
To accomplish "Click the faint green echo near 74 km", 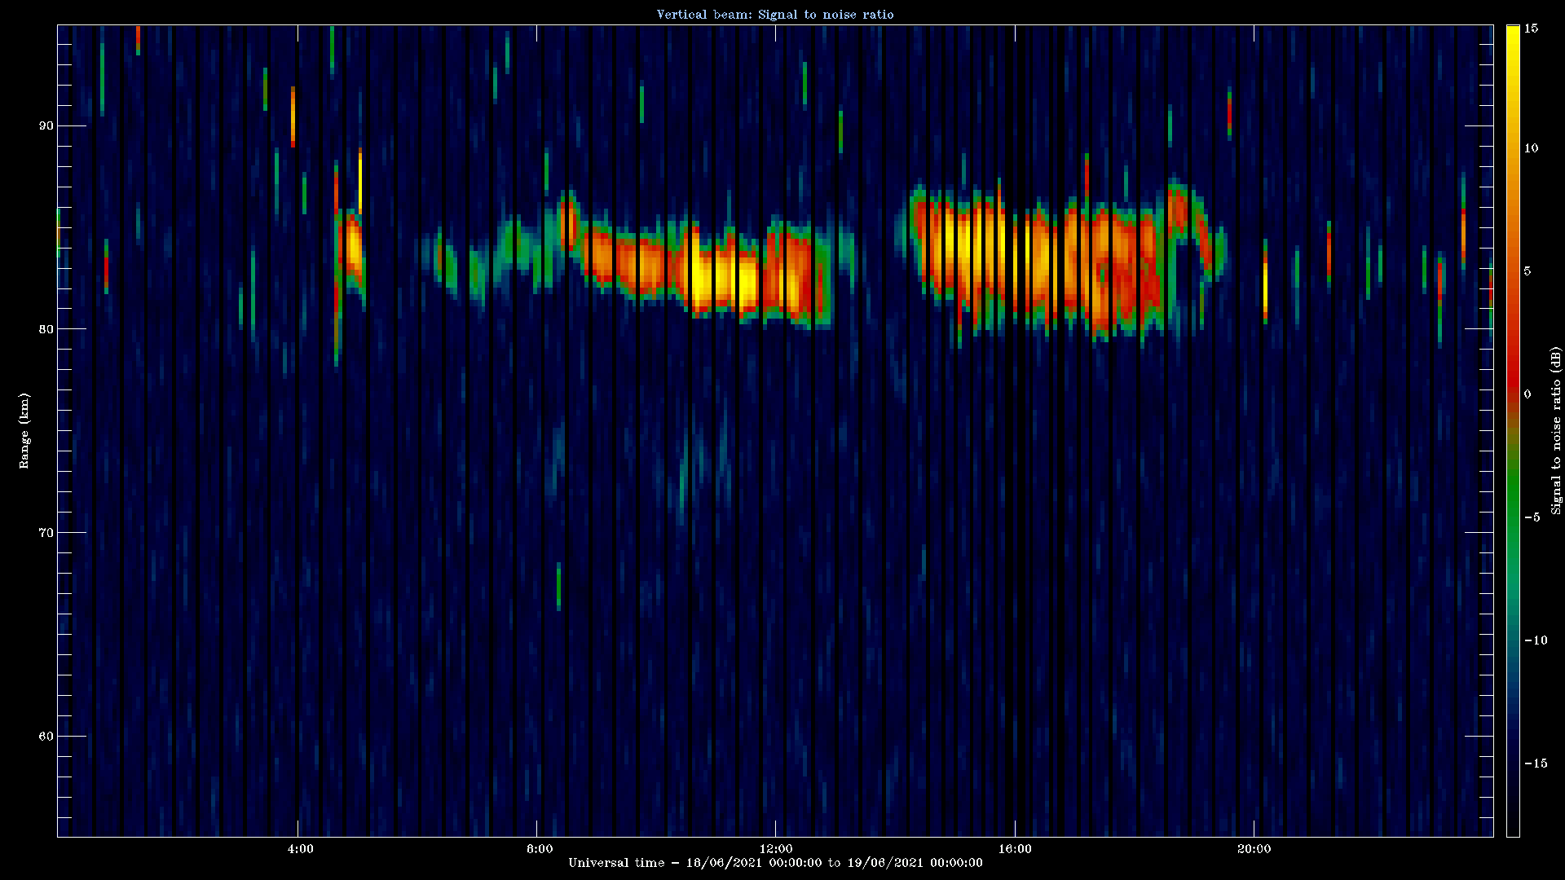I will [683, 481].
